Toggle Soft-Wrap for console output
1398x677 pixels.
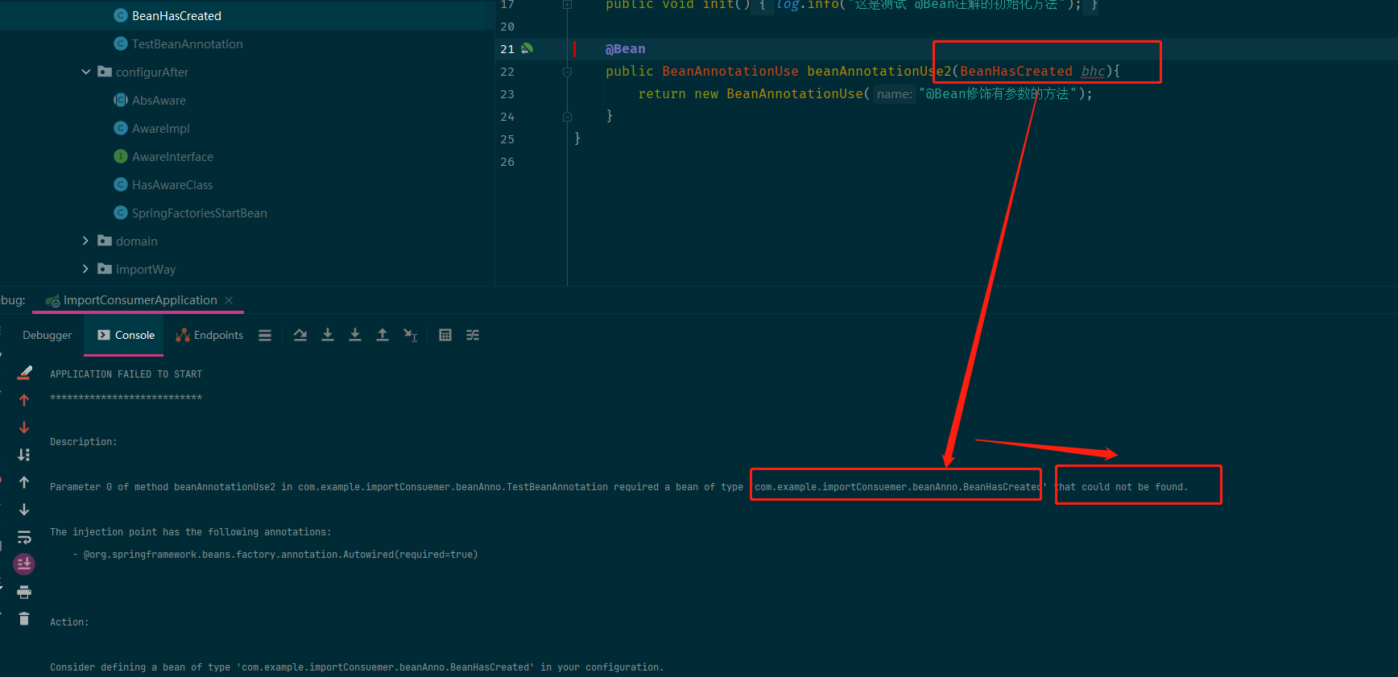24,537
